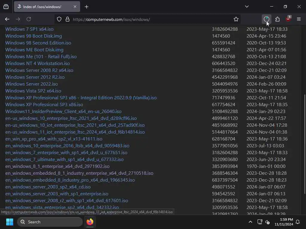Download Windows 7 SP1 x64.iso
This screenshot has width=306, height=229.
30,29
